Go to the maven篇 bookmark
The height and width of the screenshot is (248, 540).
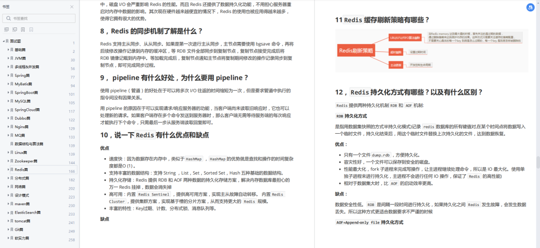click(x=21, y=204)
